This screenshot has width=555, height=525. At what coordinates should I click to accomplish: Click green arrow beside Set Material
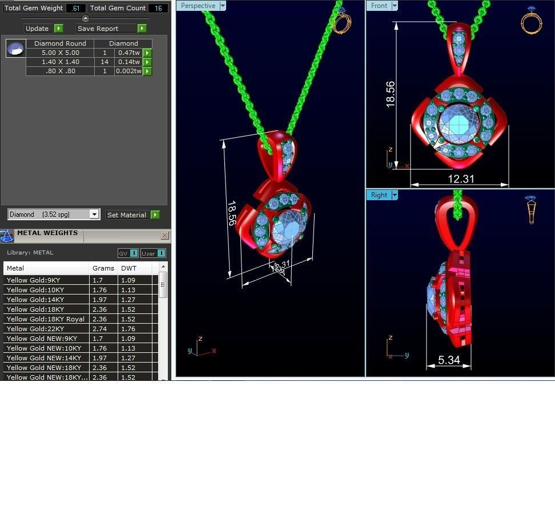pyautogui.click(x=155, y=215)
